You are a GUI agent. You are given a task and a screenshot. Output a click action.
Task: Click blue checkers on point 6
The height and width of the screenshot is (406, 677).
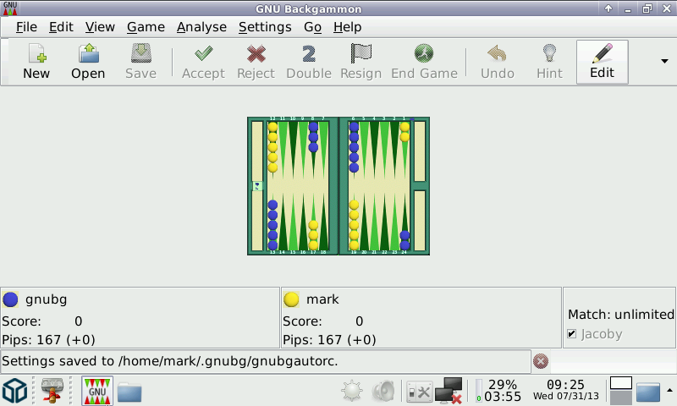tap(354, 147)
